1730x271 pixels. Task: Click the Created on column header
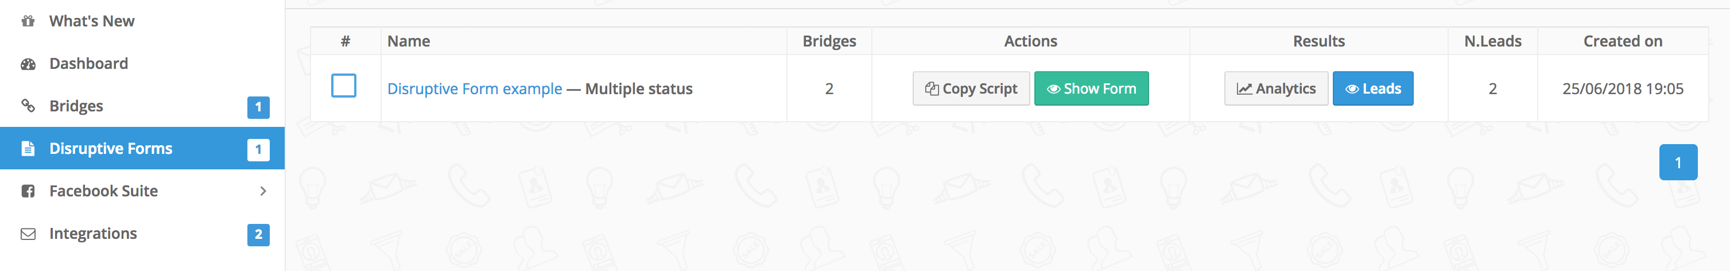(1623, 41)
